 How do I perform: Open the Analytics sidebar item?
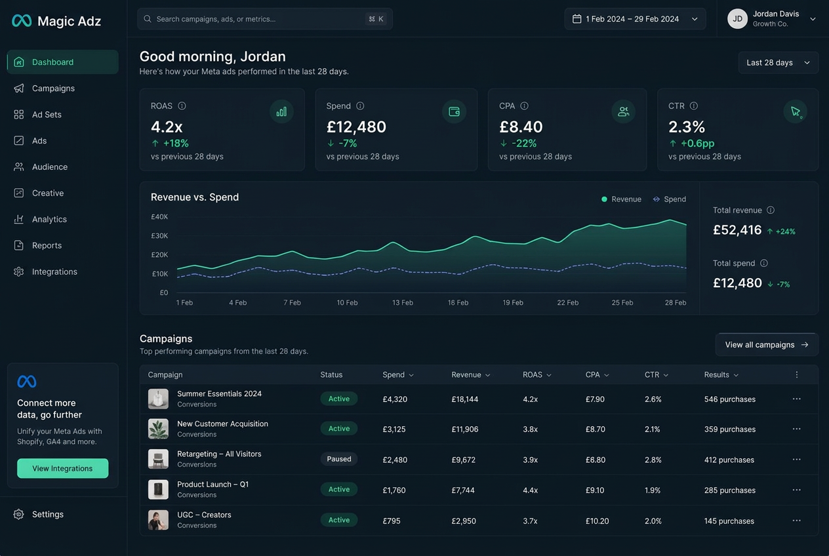[x=63, y=220]
